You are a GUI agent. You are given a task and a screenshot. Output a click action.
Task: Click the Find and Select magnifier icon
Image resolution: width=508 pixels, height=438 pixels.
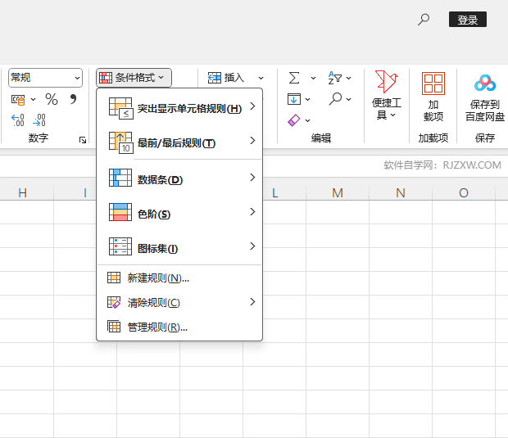point(335,99)
